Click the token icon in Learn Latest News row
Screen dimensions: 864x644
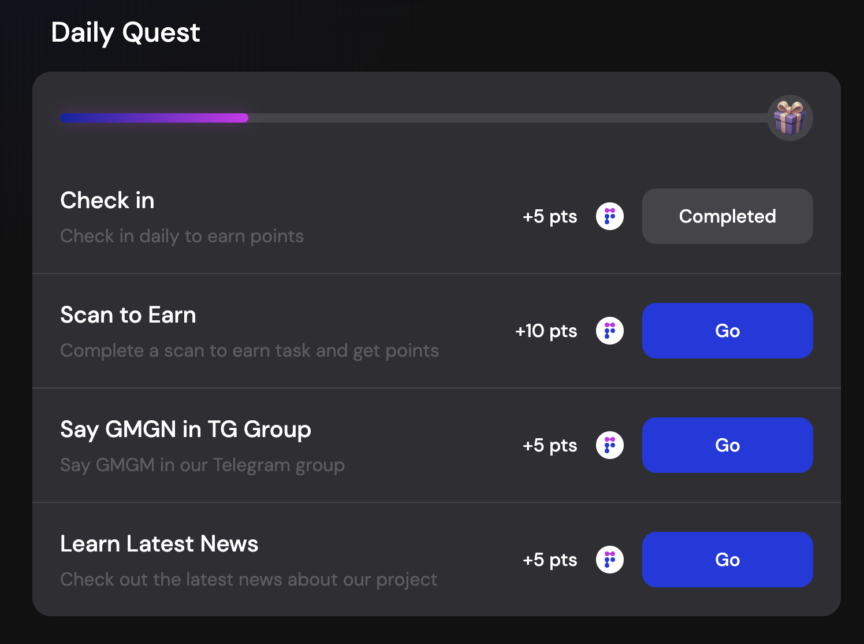point(610,560)
